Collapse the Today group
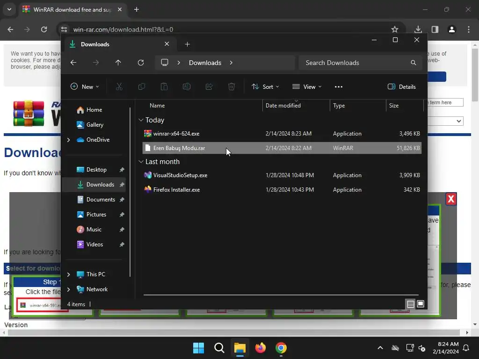This screenshot has height=359, width=479. 141,120
